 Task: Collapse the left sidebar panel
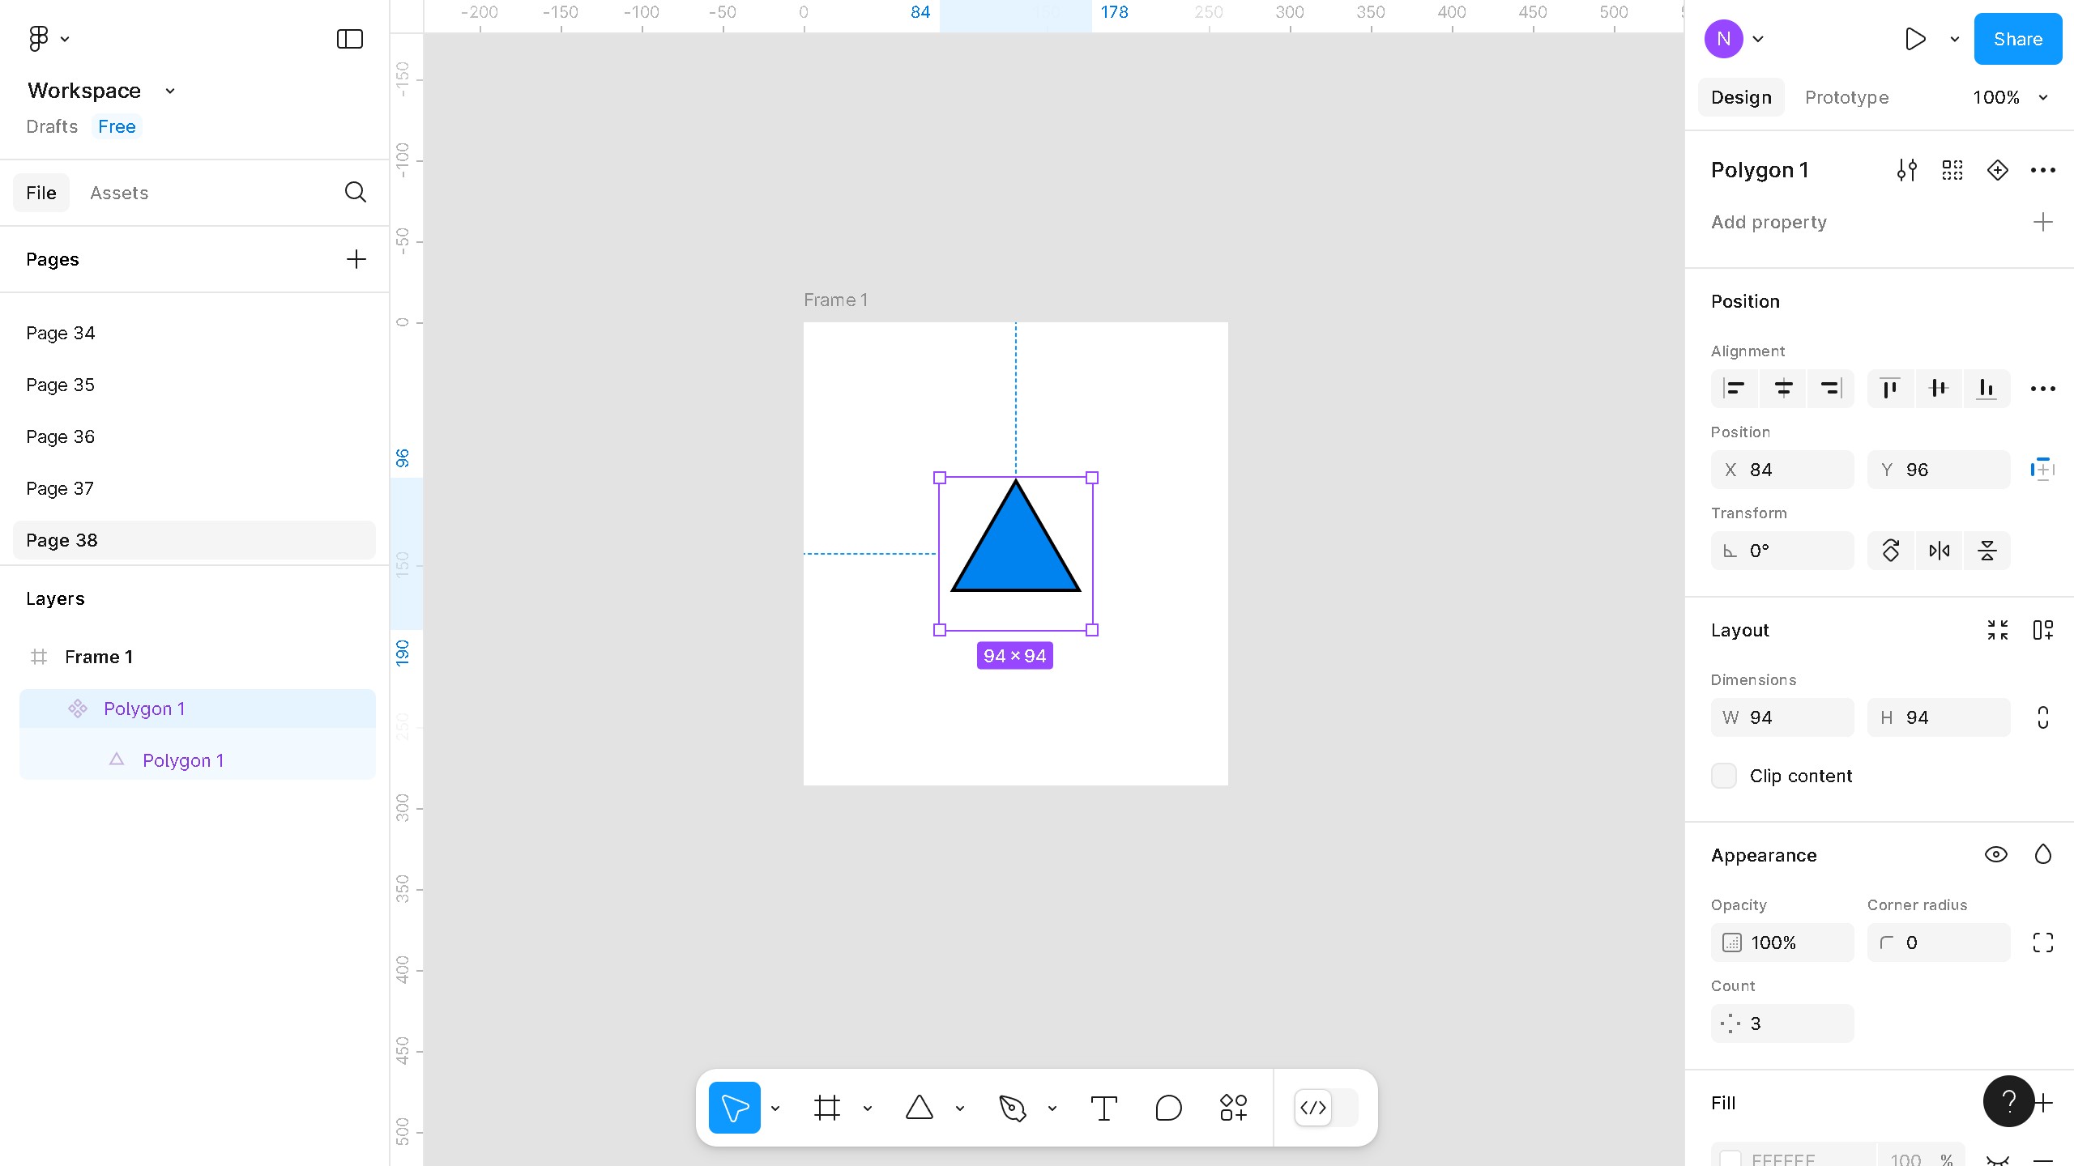[350, 39]
